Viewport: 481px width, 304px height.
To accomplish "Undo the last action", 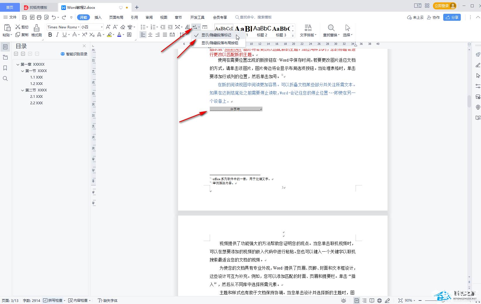I will click(x=54, y=17).
